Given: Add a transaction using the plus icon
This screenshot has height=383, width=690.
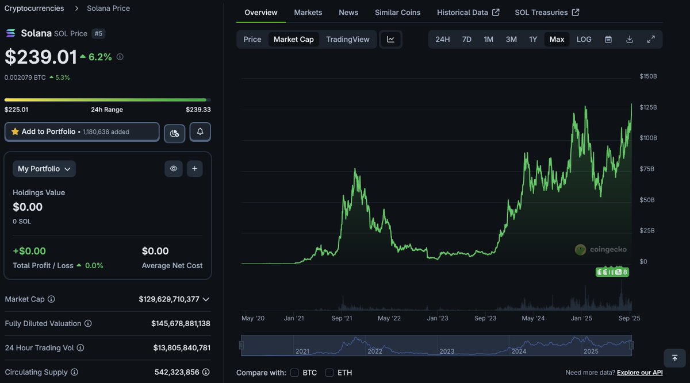Looking at the screenshot, I should (x=194, y=168).
